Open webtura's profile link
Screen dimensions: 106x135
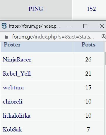tap(13, 88)
